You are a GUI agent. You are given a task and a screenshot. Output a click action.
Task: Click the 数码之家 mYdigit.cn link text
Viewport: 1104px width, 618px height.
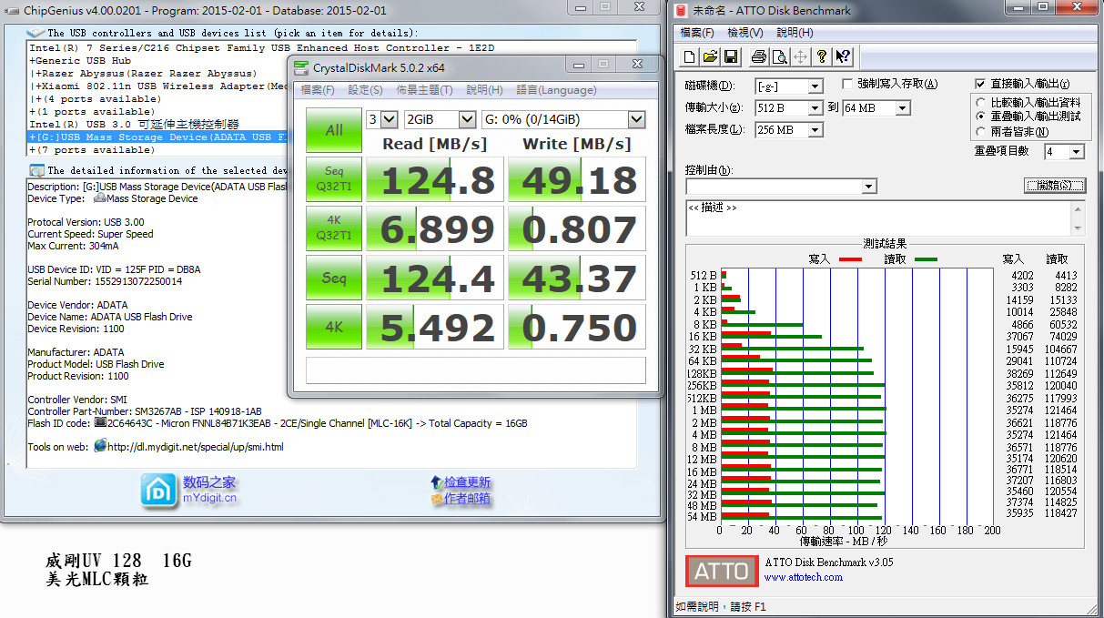[209, 490]
